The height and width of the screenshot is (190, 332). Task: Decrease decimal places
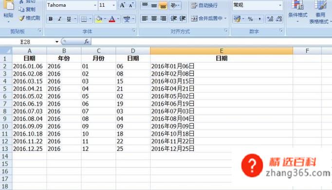[279, 19]
